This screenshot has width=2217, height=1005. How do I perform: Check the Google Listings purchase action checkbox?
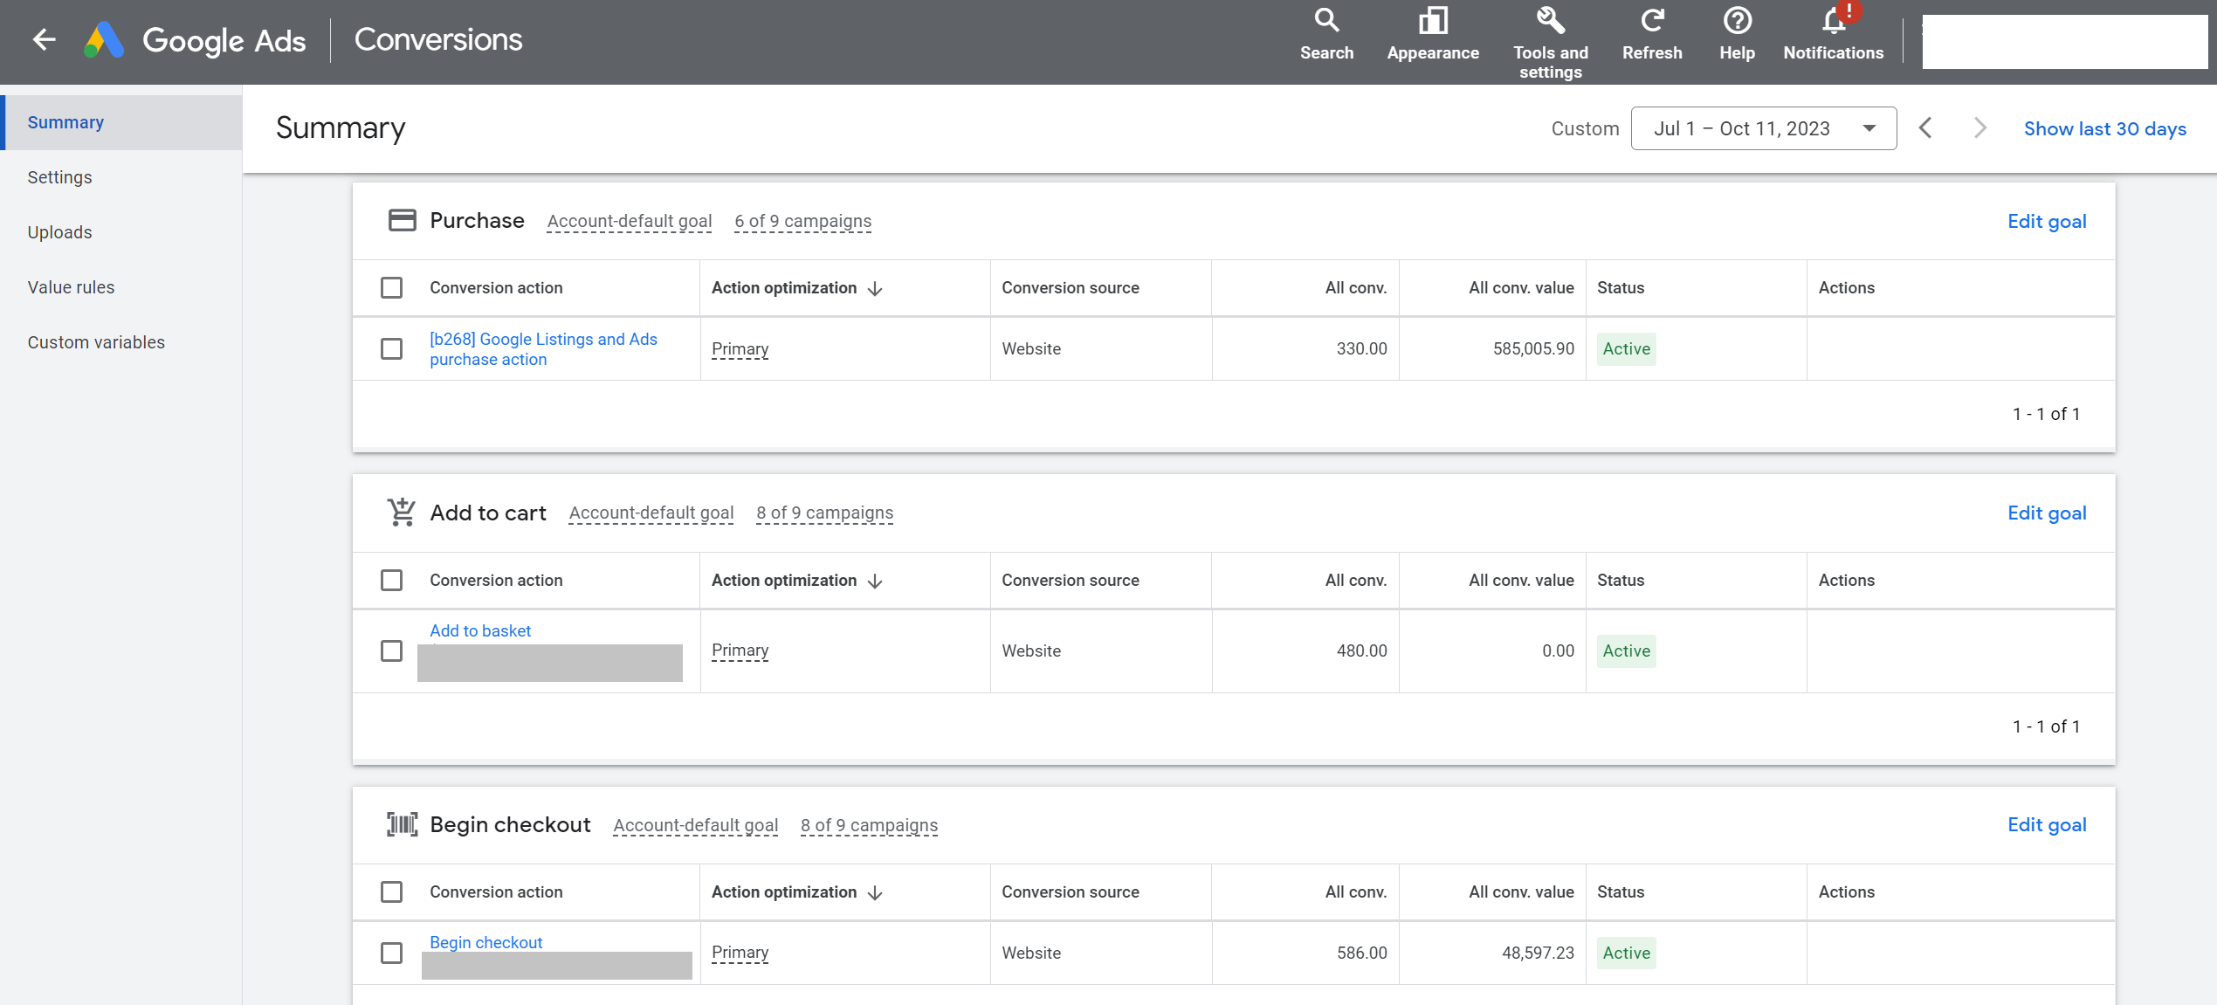click(x=391, y=349)
